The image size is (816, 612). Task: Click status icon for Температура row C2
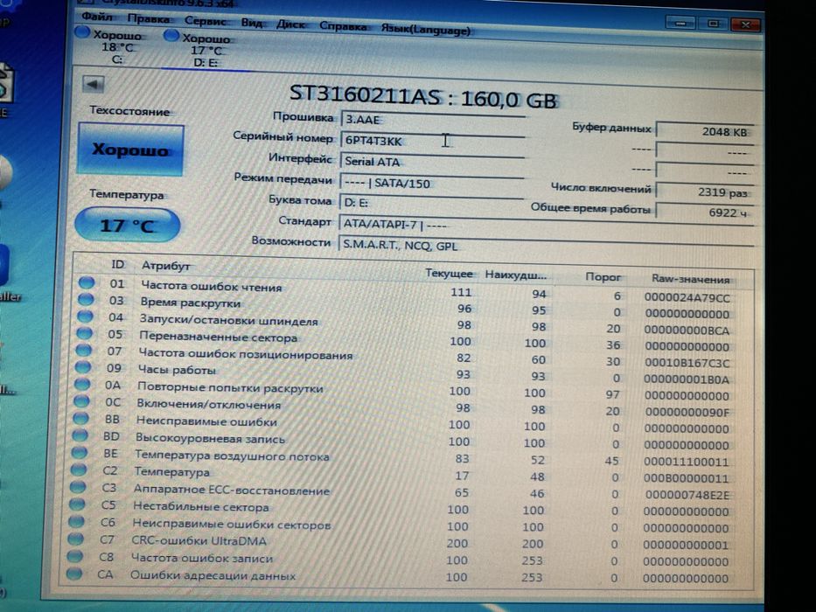[78, 469]
